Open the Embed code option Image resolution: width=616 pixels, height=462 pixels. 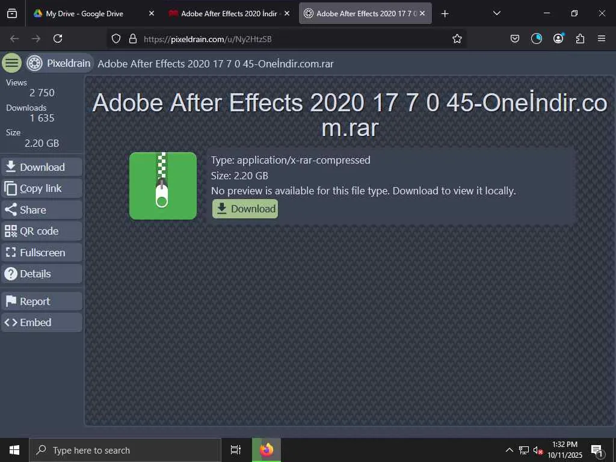[x=42, y=322]
